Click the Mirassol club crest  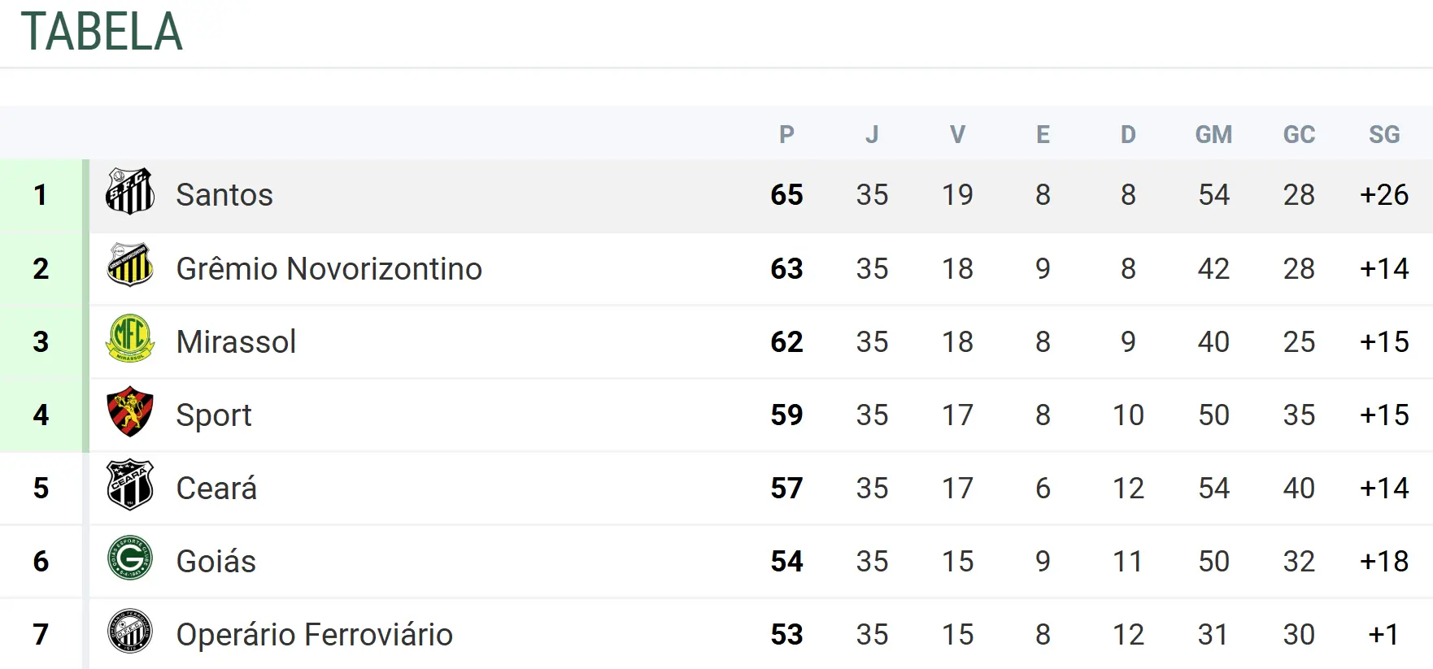130,338
